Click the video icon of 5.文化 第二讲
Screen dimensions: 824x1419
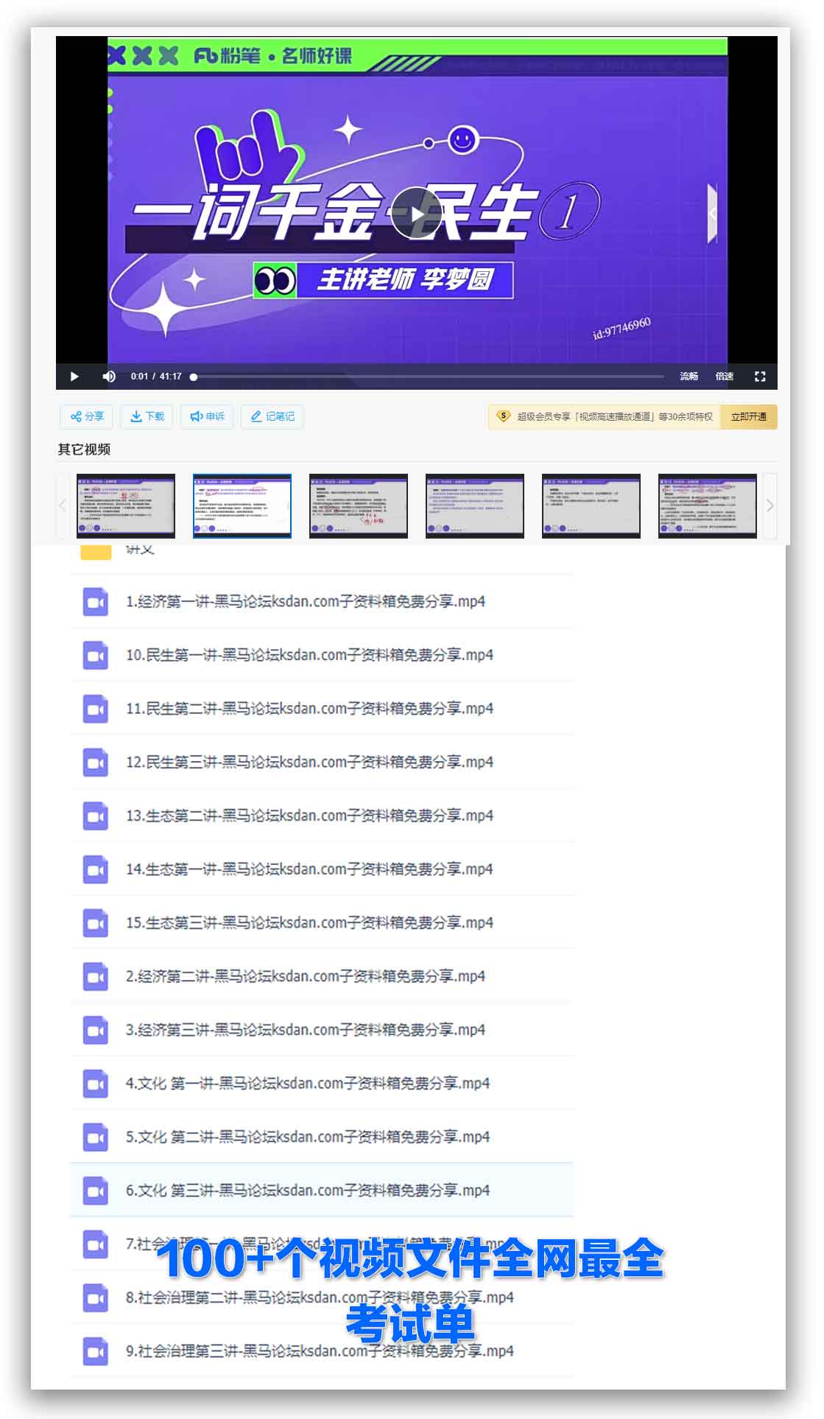pyautogui.click(x=96, y=1137)
